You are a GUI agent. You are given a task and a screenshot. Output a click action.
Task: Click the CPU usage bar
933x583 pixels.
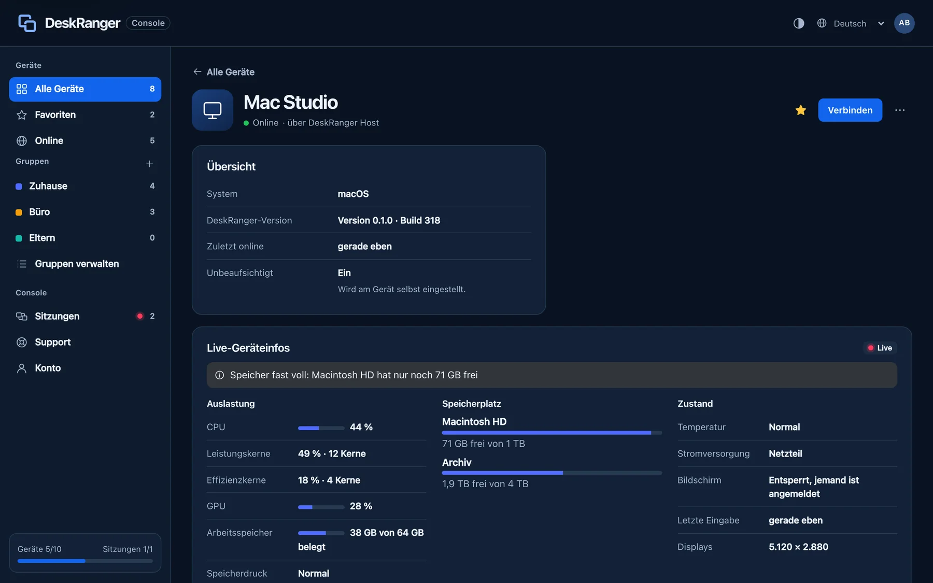(x=321, y=428)
